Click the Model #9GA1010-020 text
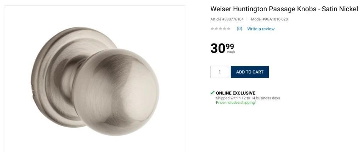Viewport: 363px width, 152px height. click(x=269, y=19)
